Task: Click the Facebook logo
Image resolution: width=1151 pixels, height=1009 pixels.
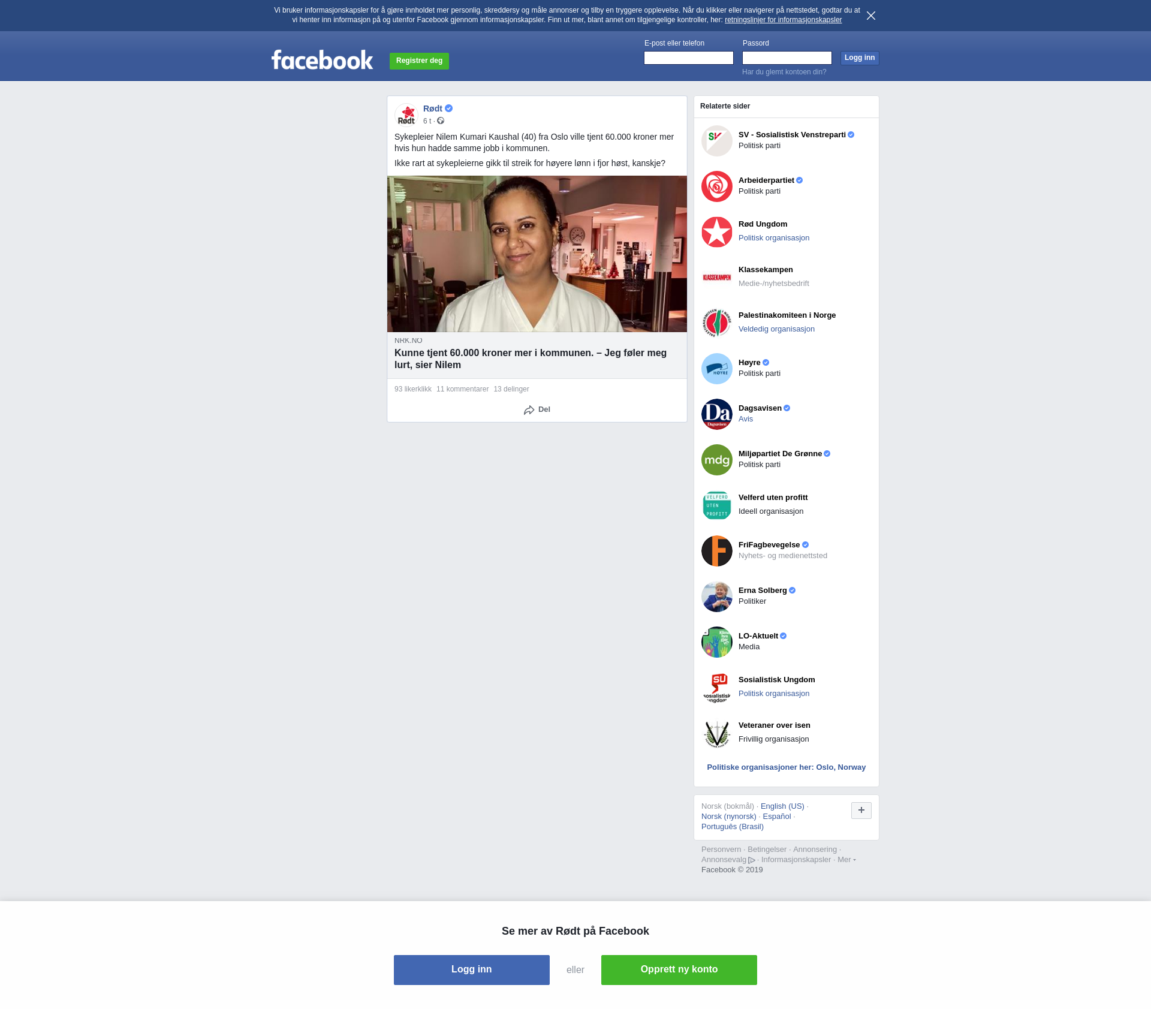Action: 322,59
